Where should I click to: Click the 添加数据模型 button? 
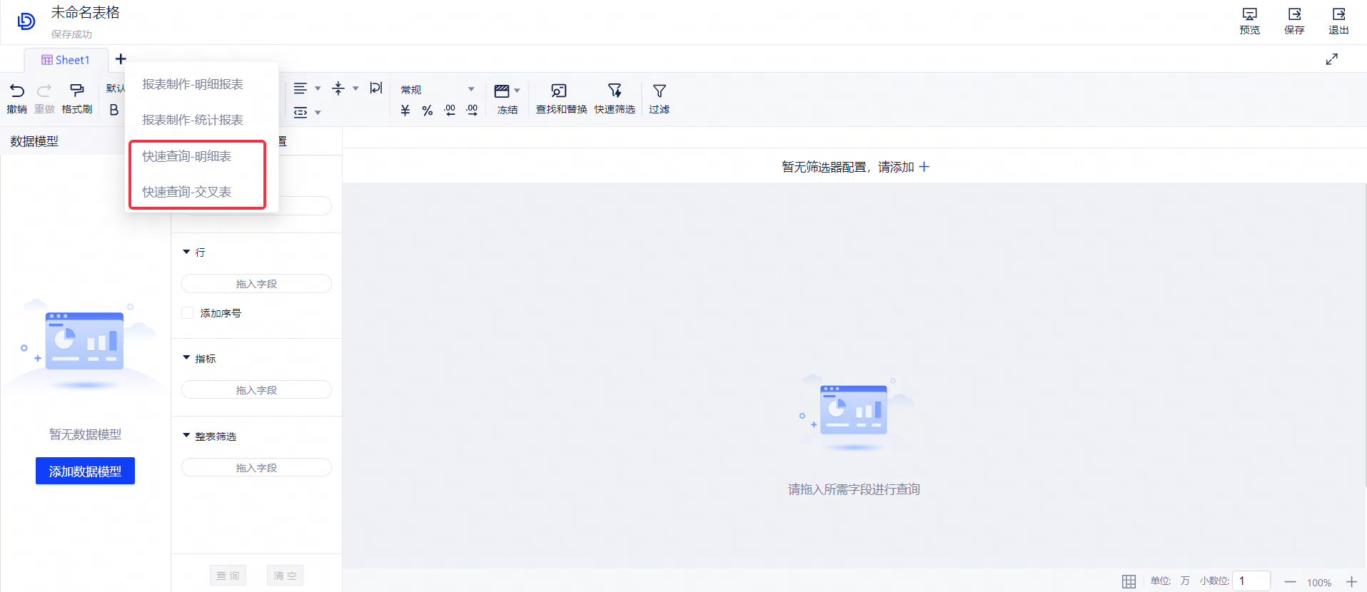click(85, 471)
